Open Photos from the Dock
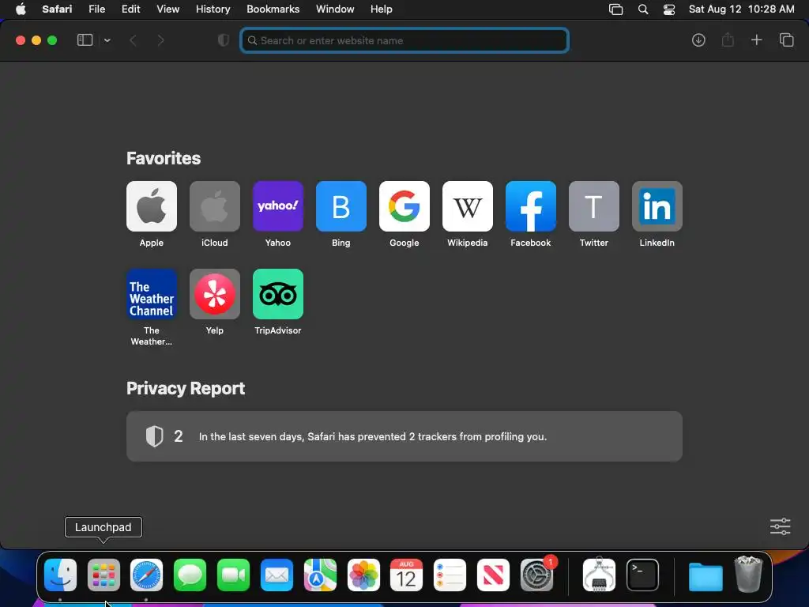This screenshot has width=809, height=607. 363,575
